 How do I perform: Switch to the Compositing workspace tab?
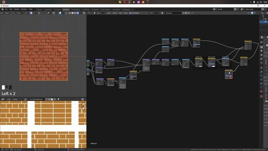click(76, 10)
